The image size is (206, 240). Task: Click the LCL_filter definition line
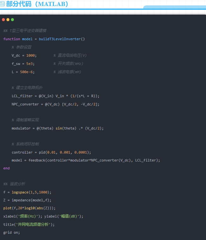55,96
